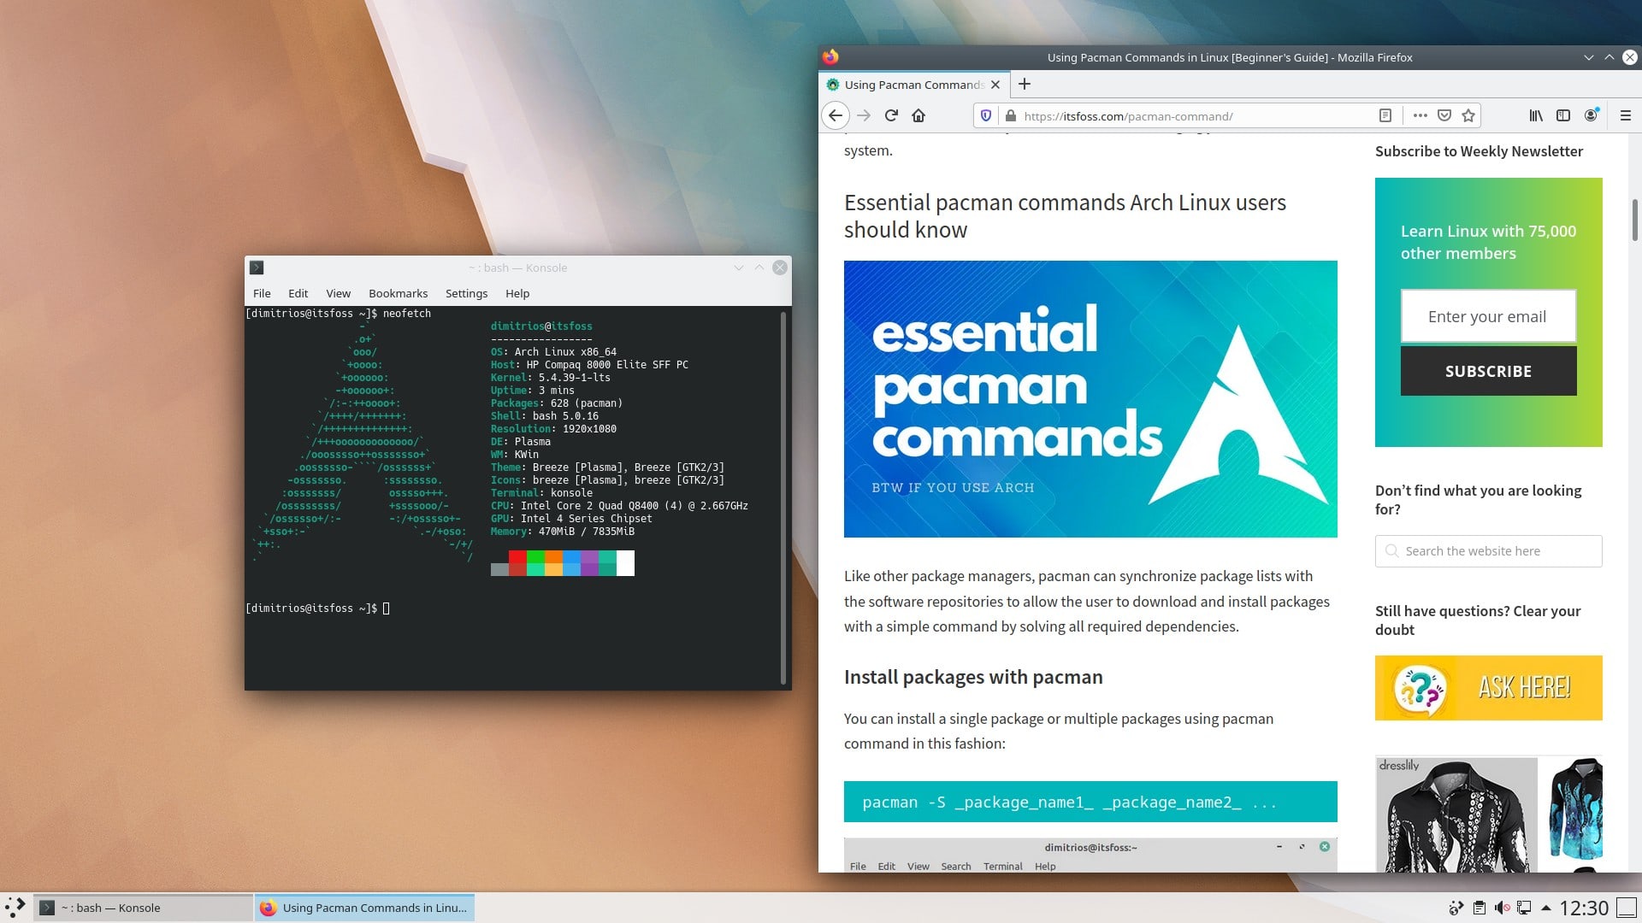1642x923 pixels.
Task: Click the Firefox reload page icon
Action: click(891, 115)
